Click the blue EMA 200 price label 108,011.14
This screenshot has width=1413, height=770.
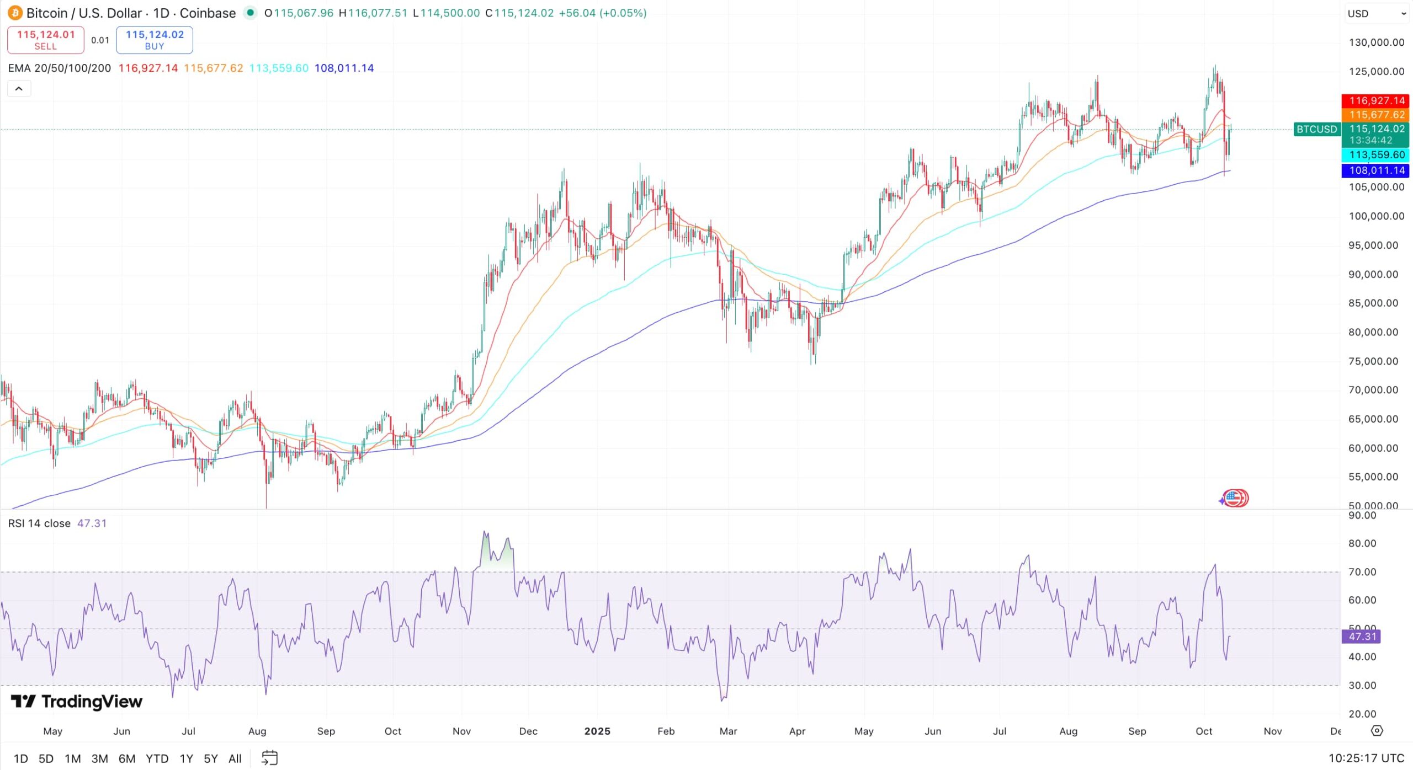(1375, 170)
